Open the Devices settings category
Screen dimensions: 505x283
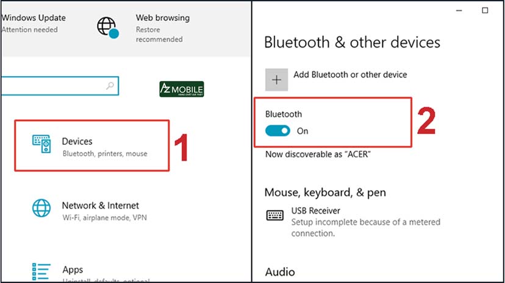pyautogui.click(x=91, y=147)
